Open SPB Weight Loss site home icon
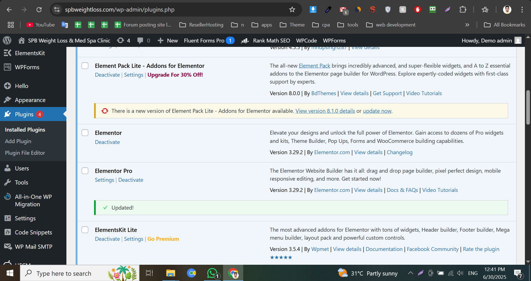The height and width of the screenshot is (281, 531). click(x=21, y=41)
